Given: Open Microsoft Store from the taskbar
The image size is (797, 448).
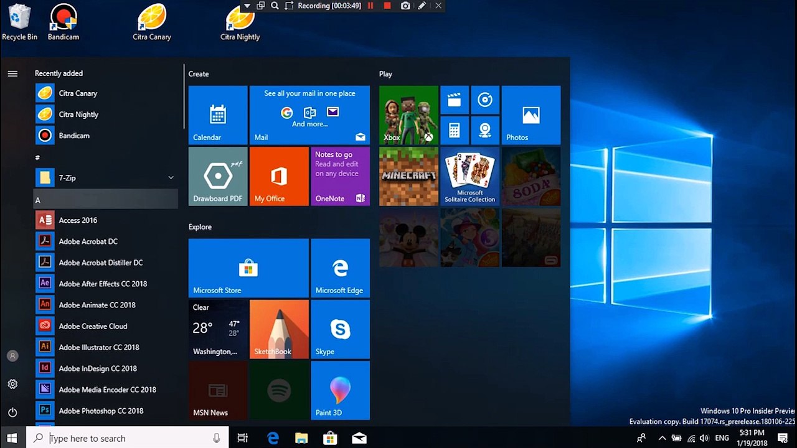Looking at the screenshot, I should tap(330, 438).
